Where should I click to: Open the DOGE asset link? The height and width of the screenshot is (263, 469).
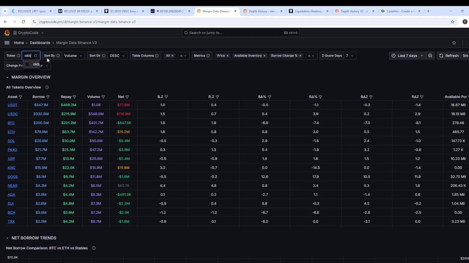[12, 176]
